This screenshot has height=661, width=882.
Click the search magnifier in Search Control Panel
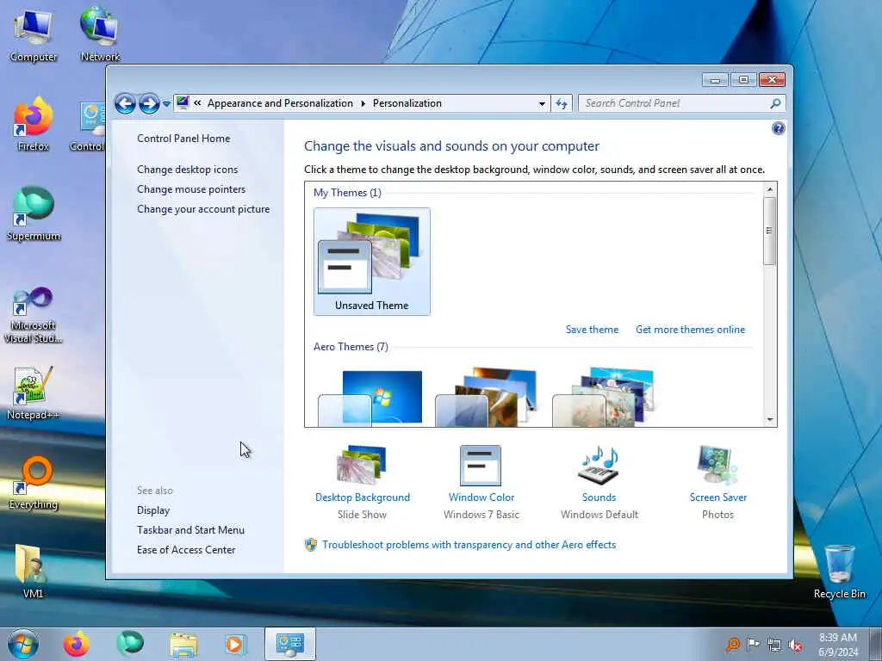(x=775, y=103)
